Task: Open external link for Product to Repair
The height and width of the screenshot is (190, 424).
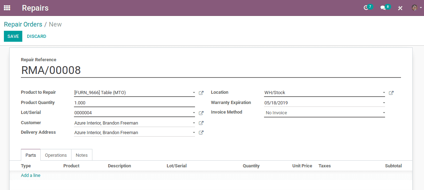Action: tap(201, 93)
